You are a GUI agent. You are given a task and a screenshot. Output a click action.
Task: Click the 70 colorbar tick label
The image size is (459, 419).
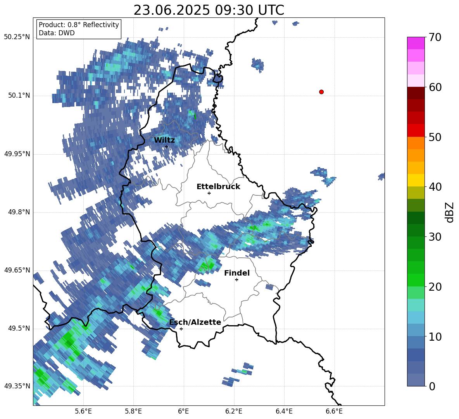(x=435, y=37)
